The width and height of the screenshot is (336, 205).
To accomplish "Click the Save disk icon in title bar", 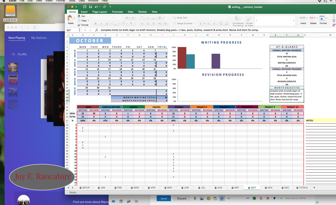I will 90,7.
